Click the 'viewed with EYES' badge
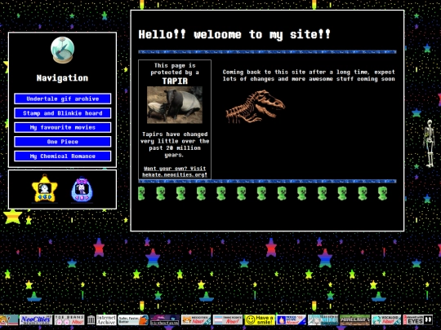Viewport: 441px width, 330px height. tap(418, 320)
